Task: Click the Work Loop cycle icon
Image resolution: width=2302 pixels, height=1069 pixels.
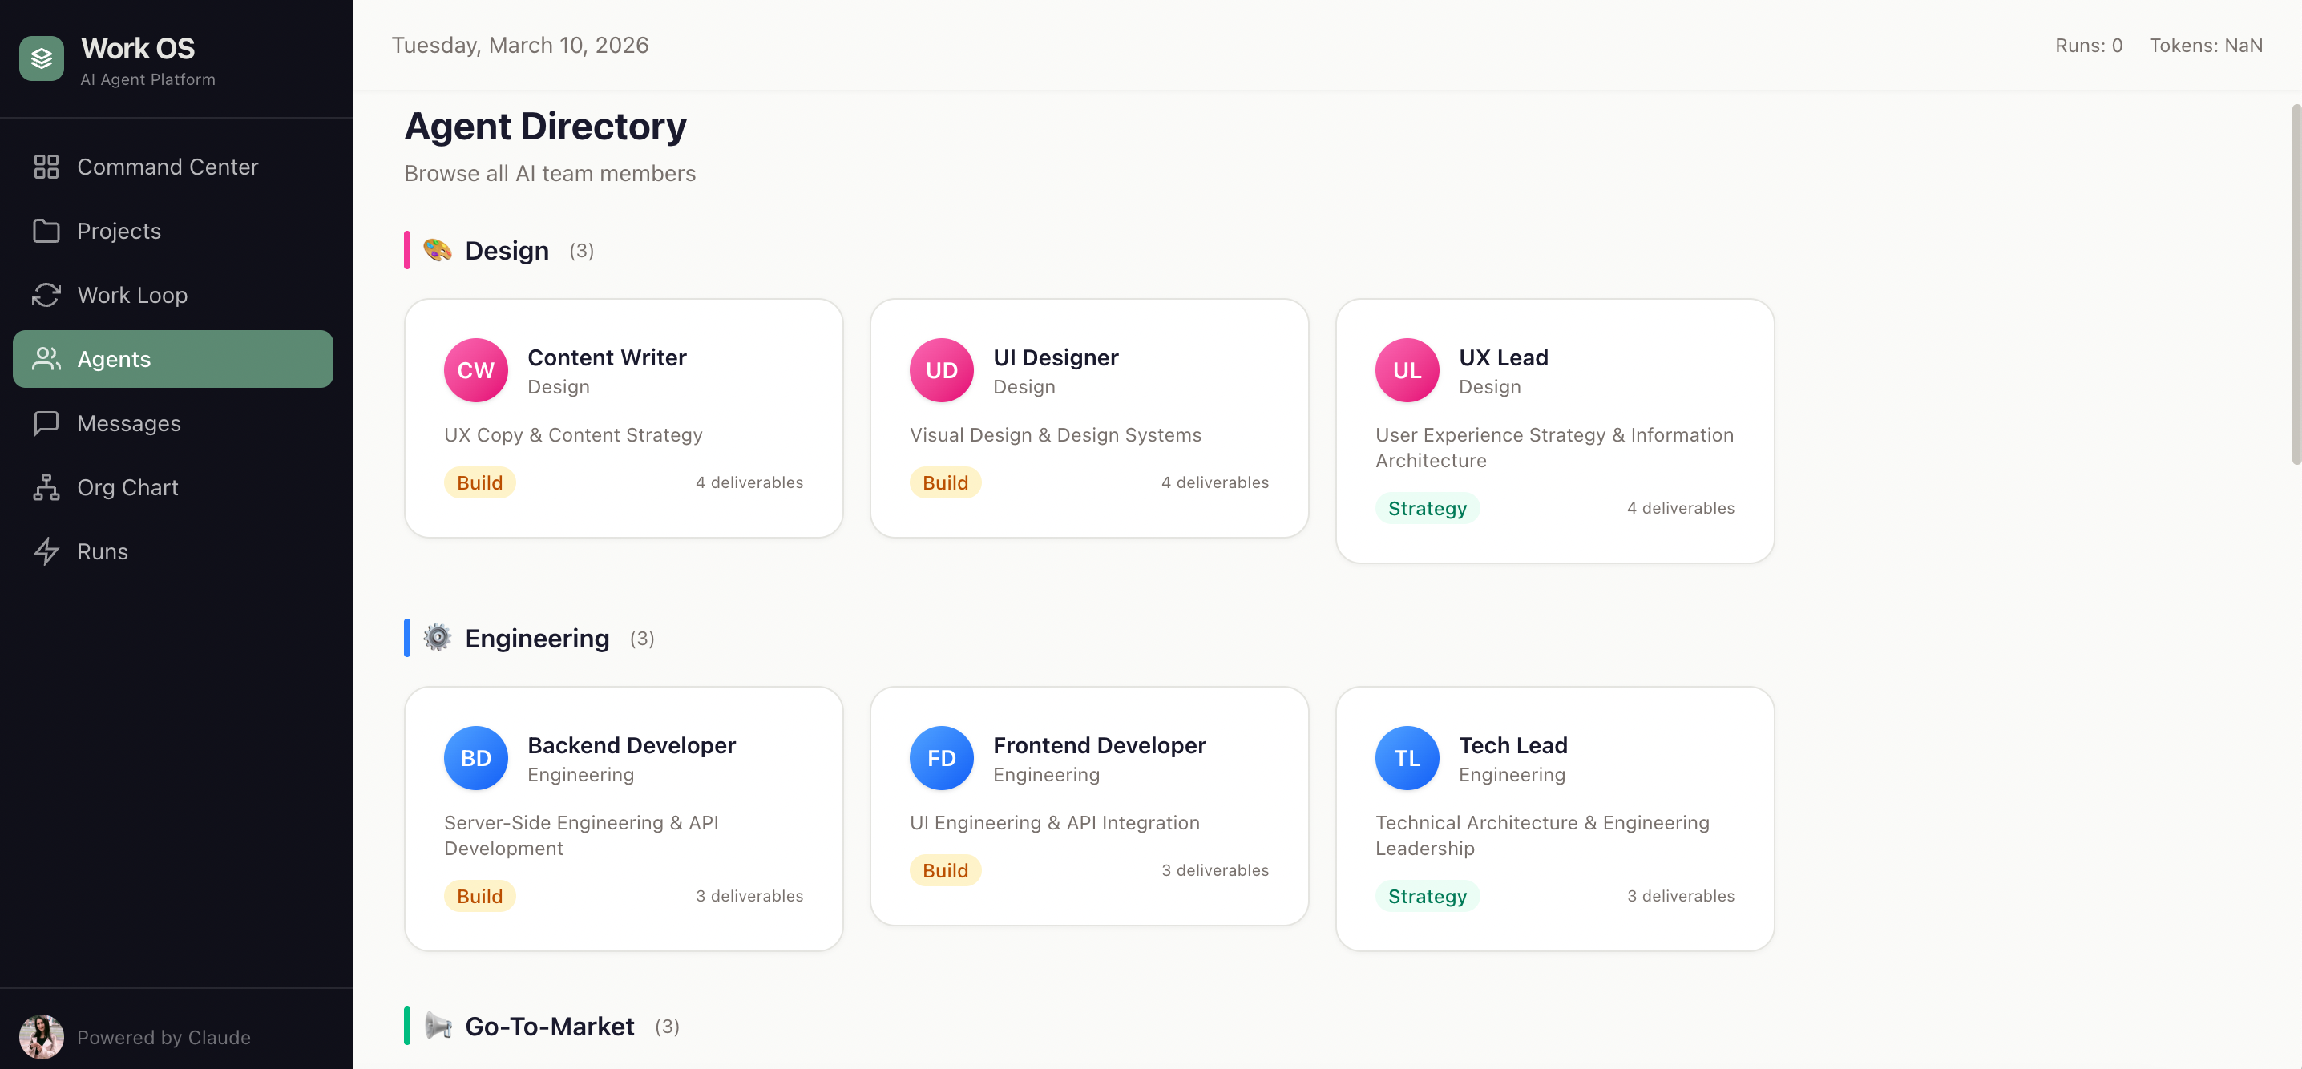Action: click(46, 295)
